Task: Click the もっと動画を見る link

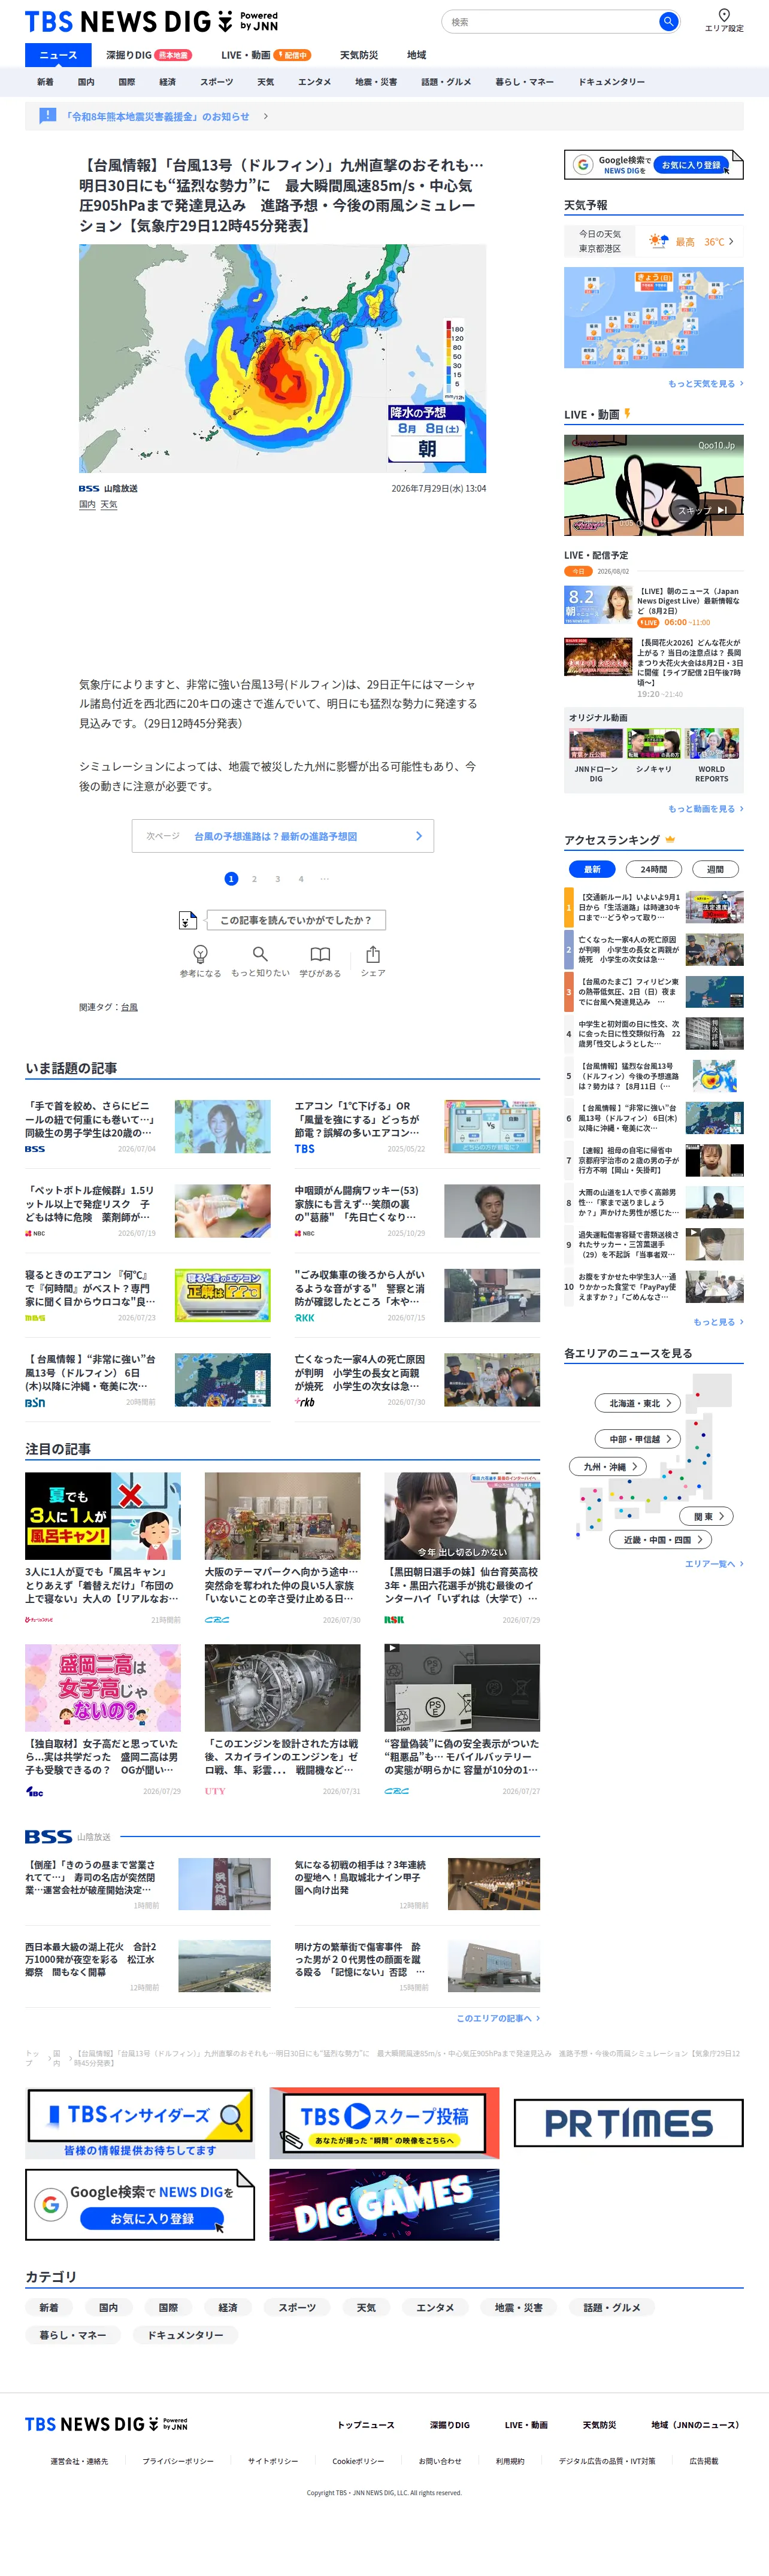Action: (705, 809)
